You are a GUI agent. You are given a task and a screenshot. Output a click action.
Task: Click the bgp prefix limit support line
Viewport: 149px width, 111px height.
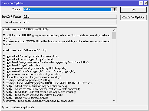pyautogui.click(x=28, y=59)
